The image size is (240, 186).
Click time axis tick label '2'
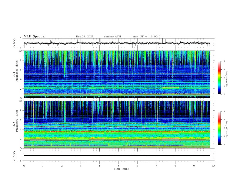point(62,166)
